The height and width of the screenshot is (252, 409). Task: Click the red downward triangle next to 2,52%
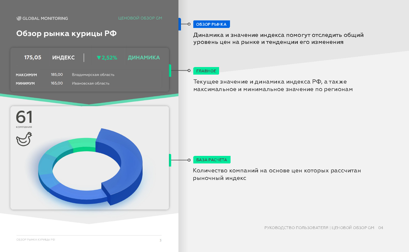pos(99,58)
